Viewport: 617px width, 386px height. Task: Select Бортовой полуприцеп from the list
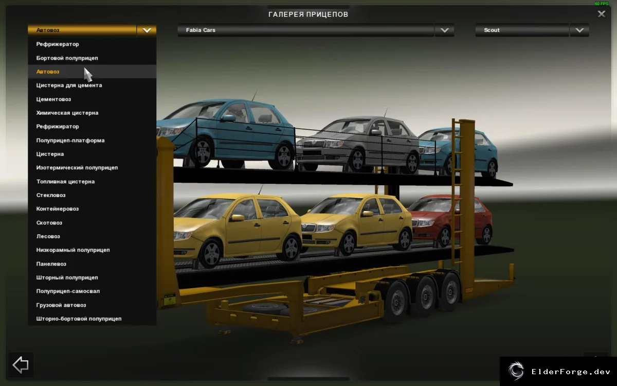92,58
